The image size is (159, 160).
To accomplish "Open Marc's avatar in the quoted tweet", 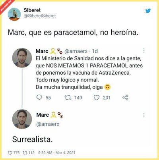I will click(x=22, y=58).
